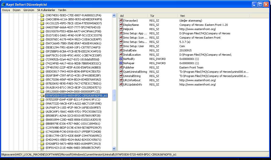Click the string icon of UninstallString value
Screen dimensions: 271x160
pos(121,76)
